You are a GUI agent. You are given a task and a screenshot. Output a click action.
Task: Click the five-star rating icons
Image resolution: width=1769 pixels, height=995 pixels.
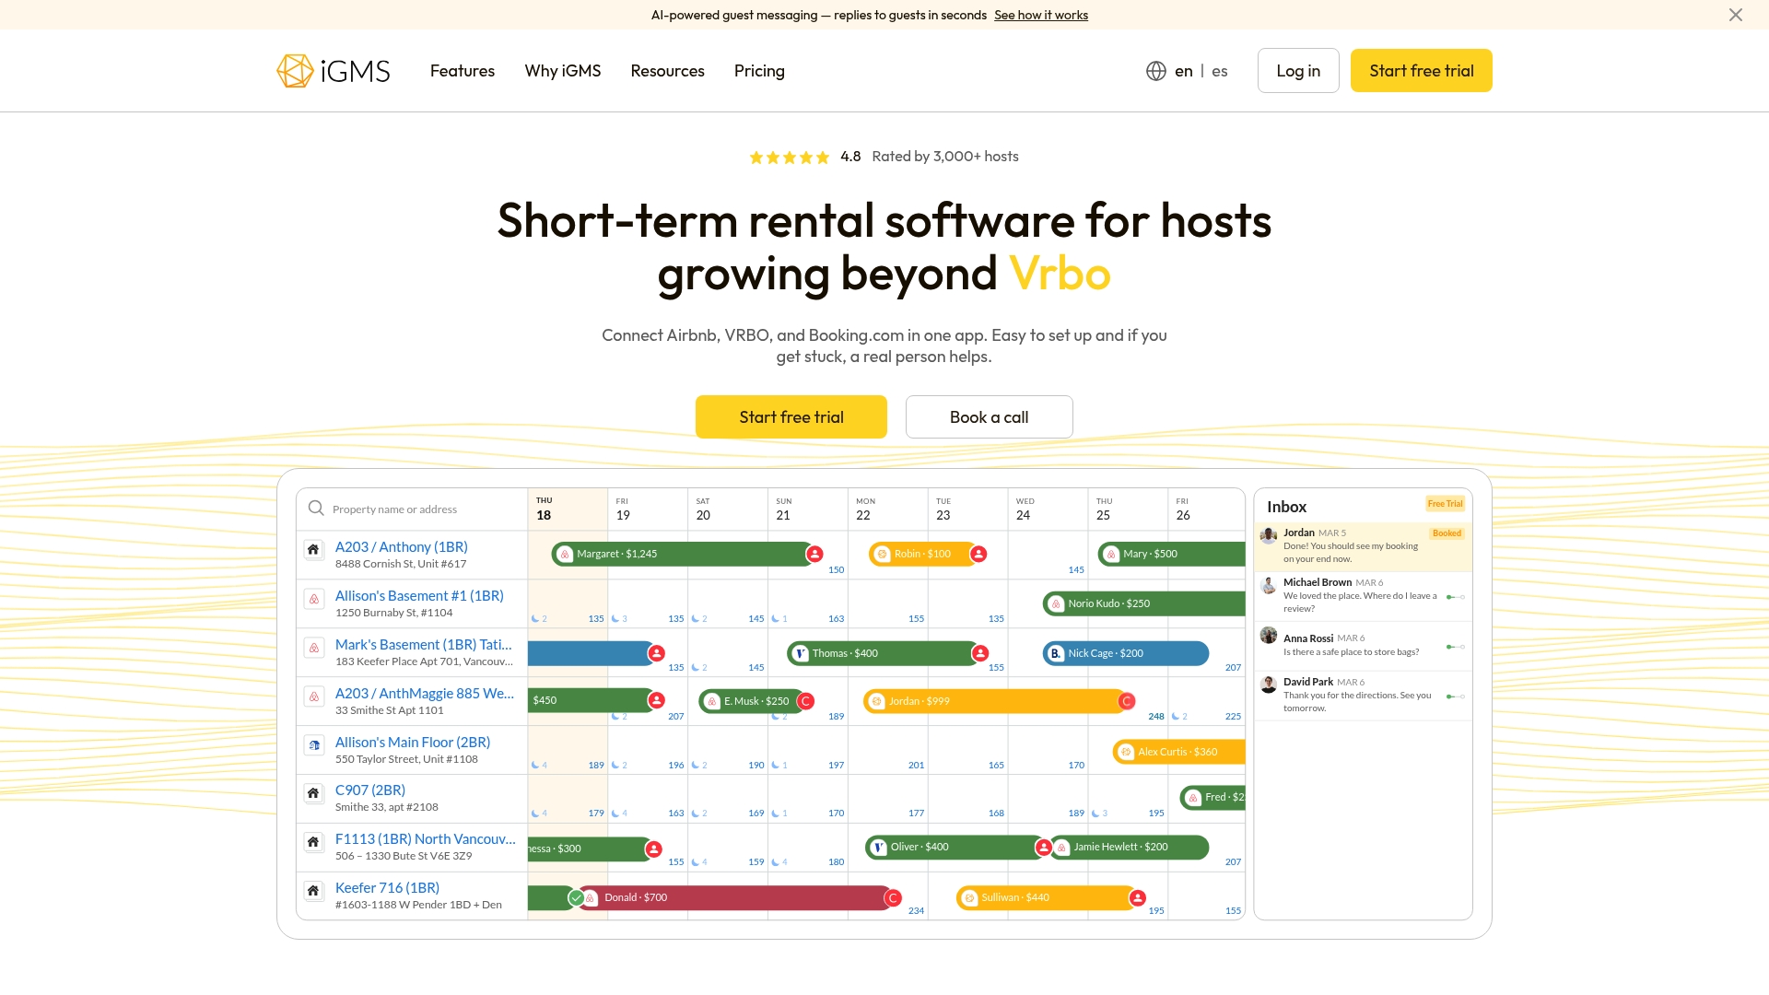click(x=790, y=158)
